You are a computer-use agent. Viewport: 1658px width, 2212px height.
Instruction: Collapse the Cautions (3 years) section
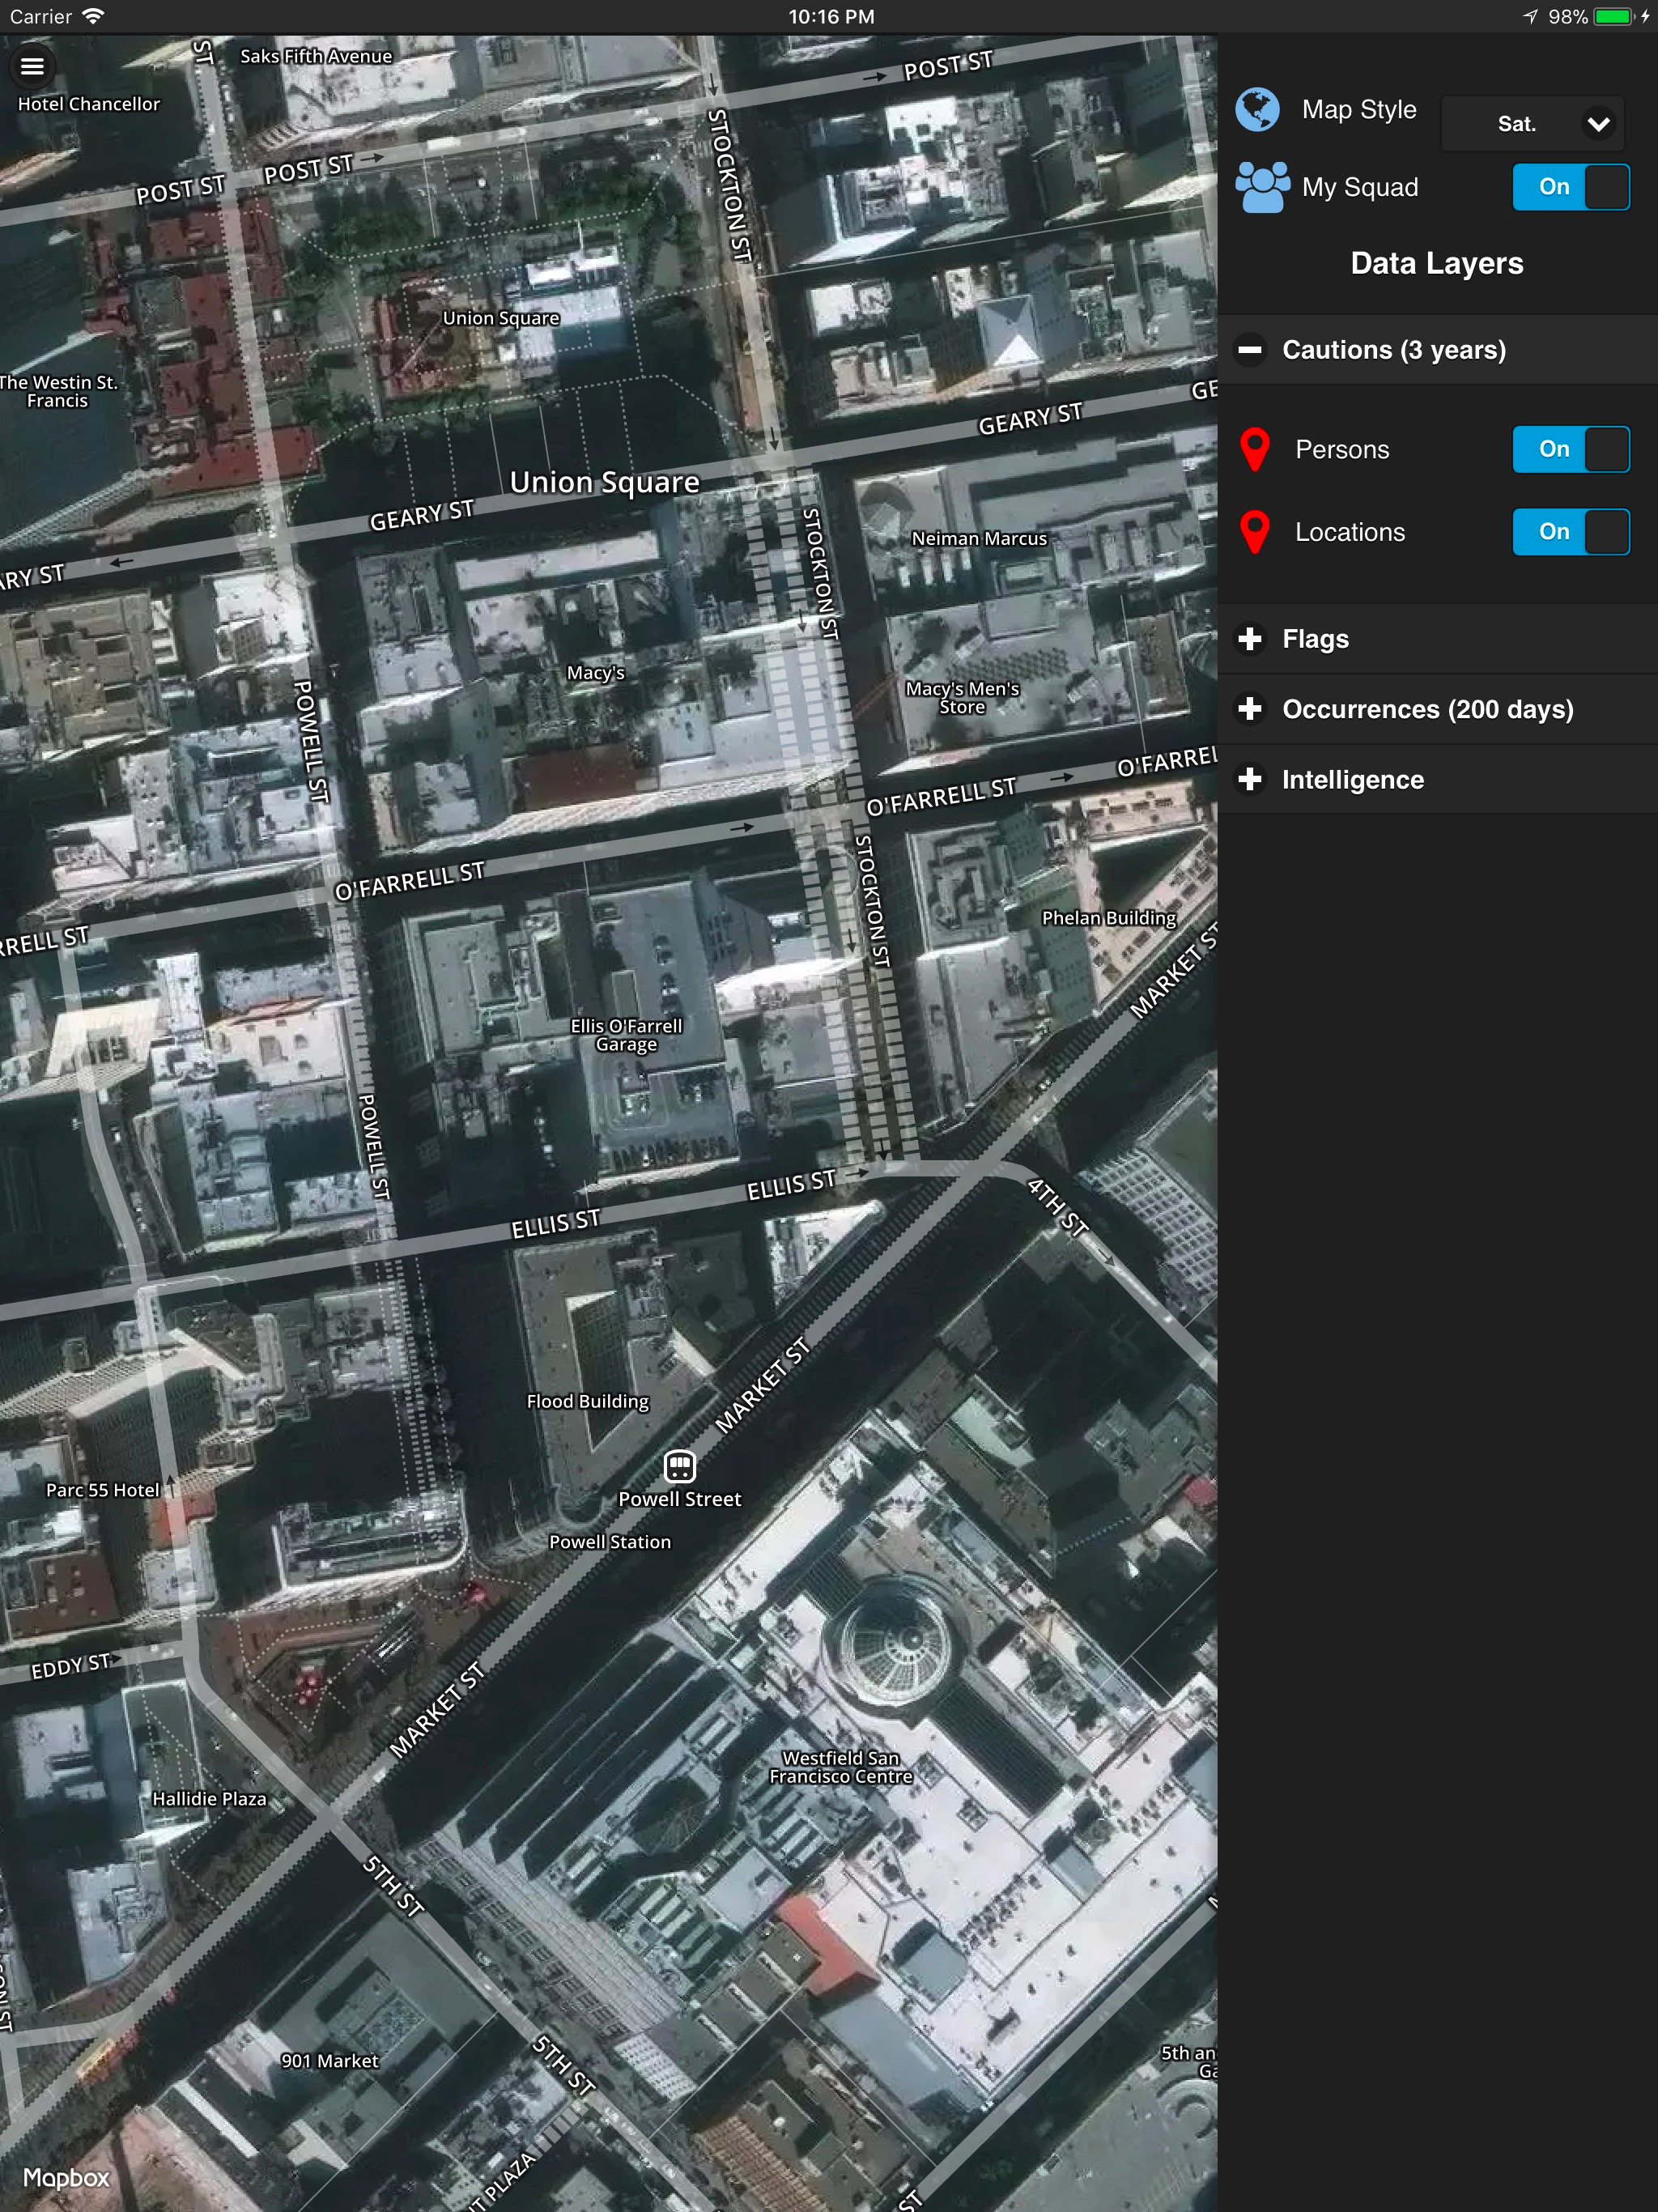coord(1437,350)
